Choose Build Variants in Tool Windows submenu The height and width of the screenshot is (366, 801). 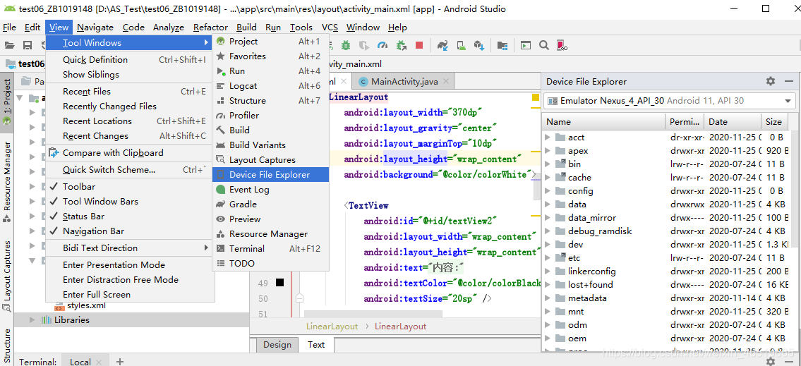[270, 145]
